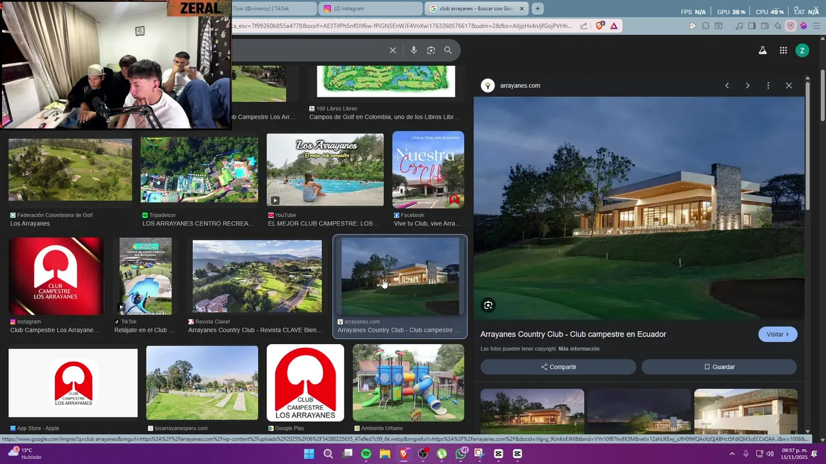Viewport: 826px width, 464px height.
Task: Open arrayanes.com source link in preview
Action: (520, 86)
